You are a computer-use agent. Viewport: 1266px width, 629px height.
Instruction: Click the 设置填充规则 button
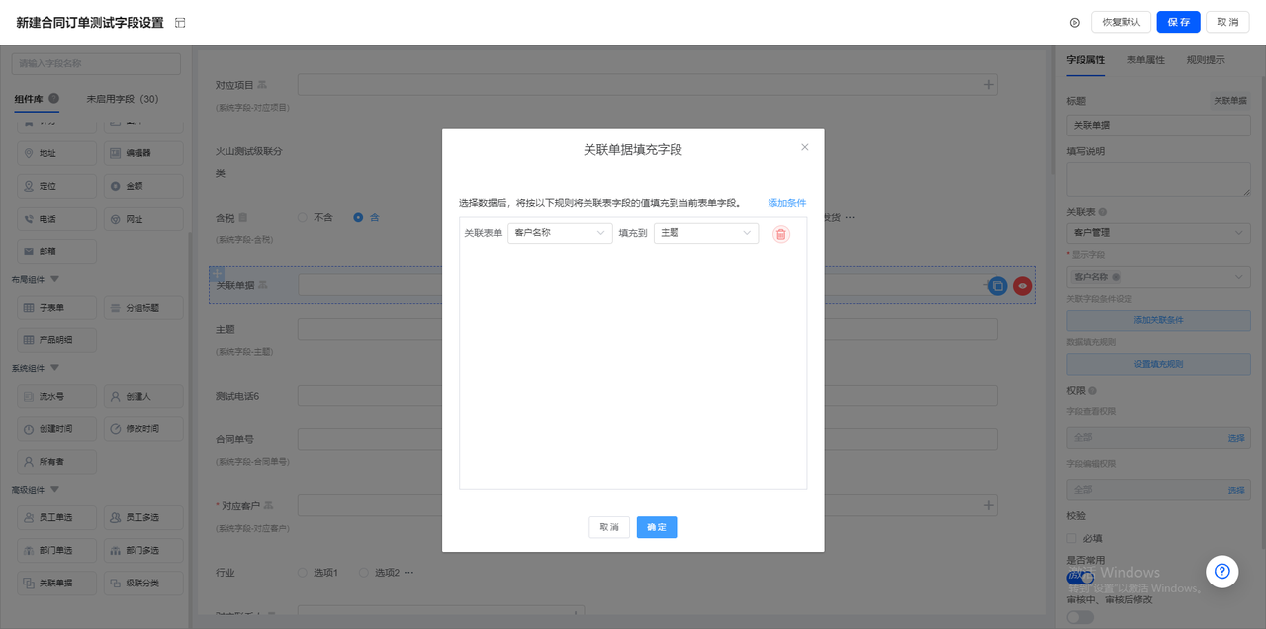click(1158, 364)
